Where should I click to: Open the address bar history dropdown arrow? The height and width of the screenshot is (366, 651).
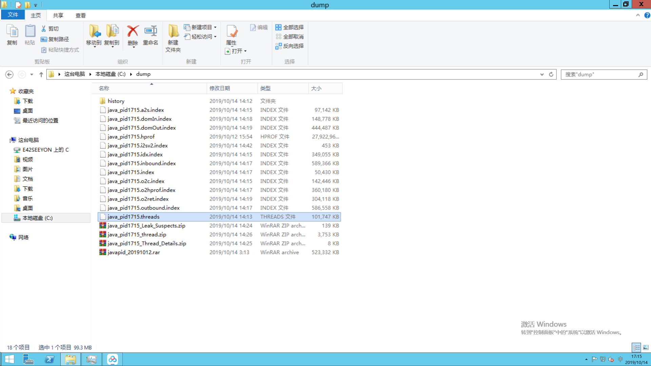542,75
